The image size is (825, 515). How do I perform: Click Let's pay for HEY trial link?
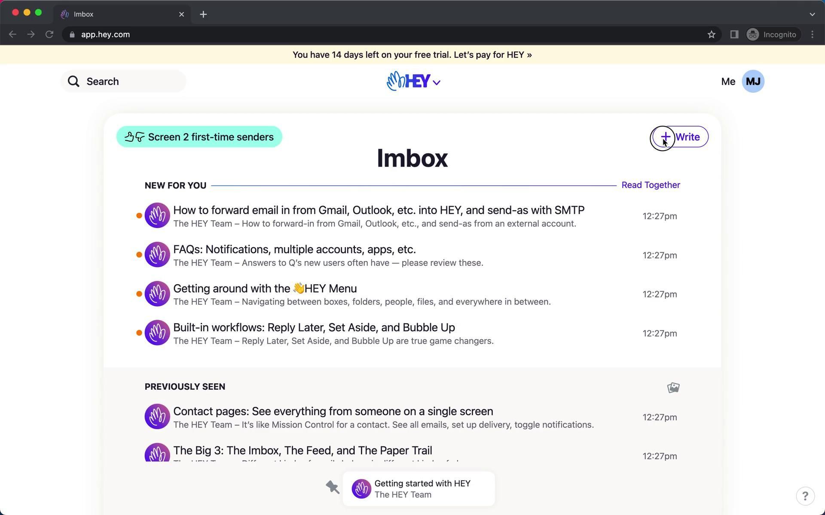point(492,55)
